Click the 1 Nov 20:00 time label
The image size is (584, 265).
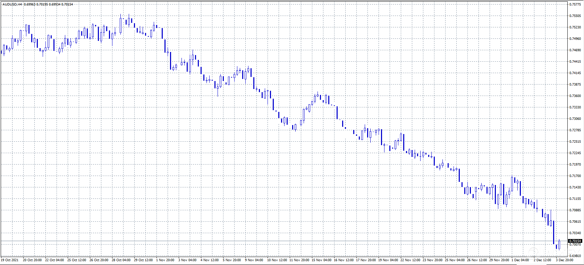click(x=165, y=260)
